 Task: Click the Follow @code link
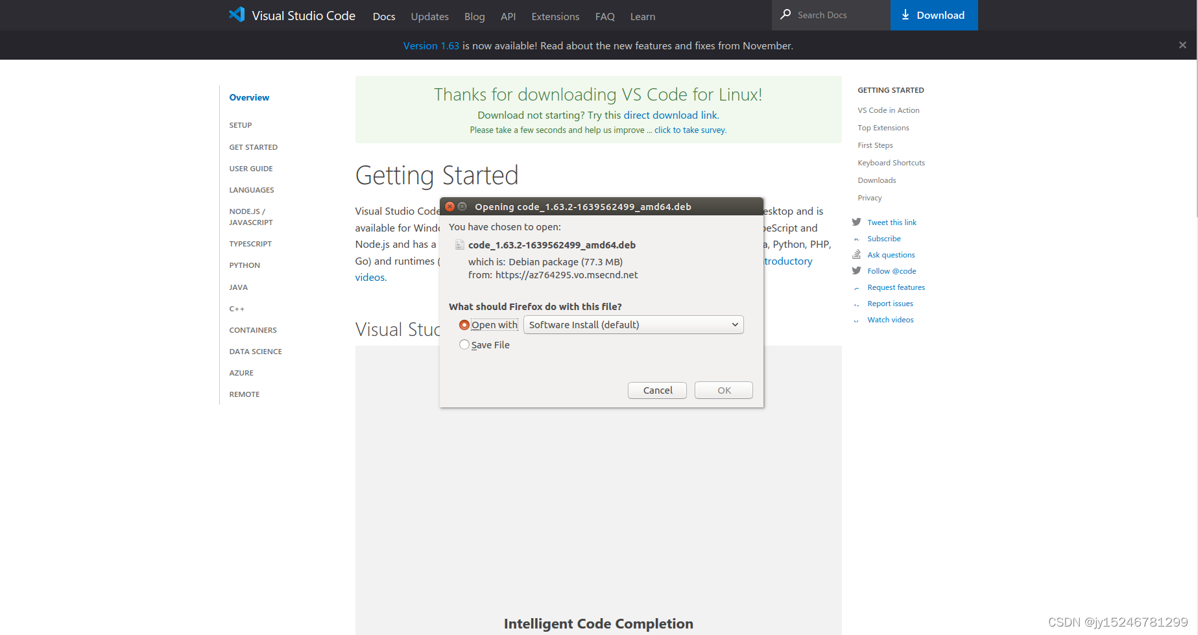coord(892,271)
